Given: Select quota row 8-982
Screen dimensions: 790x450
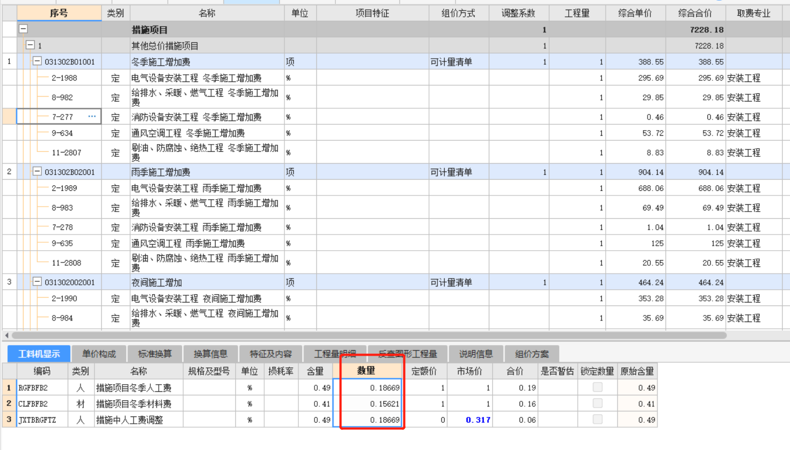Looking at the screenshot, I should point(63,97).
